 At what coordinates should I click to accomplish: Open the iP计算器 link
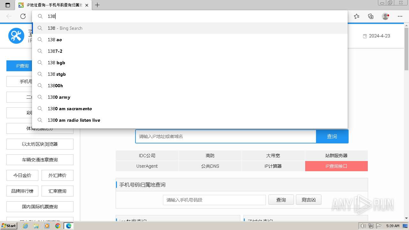tap(273, 166)
